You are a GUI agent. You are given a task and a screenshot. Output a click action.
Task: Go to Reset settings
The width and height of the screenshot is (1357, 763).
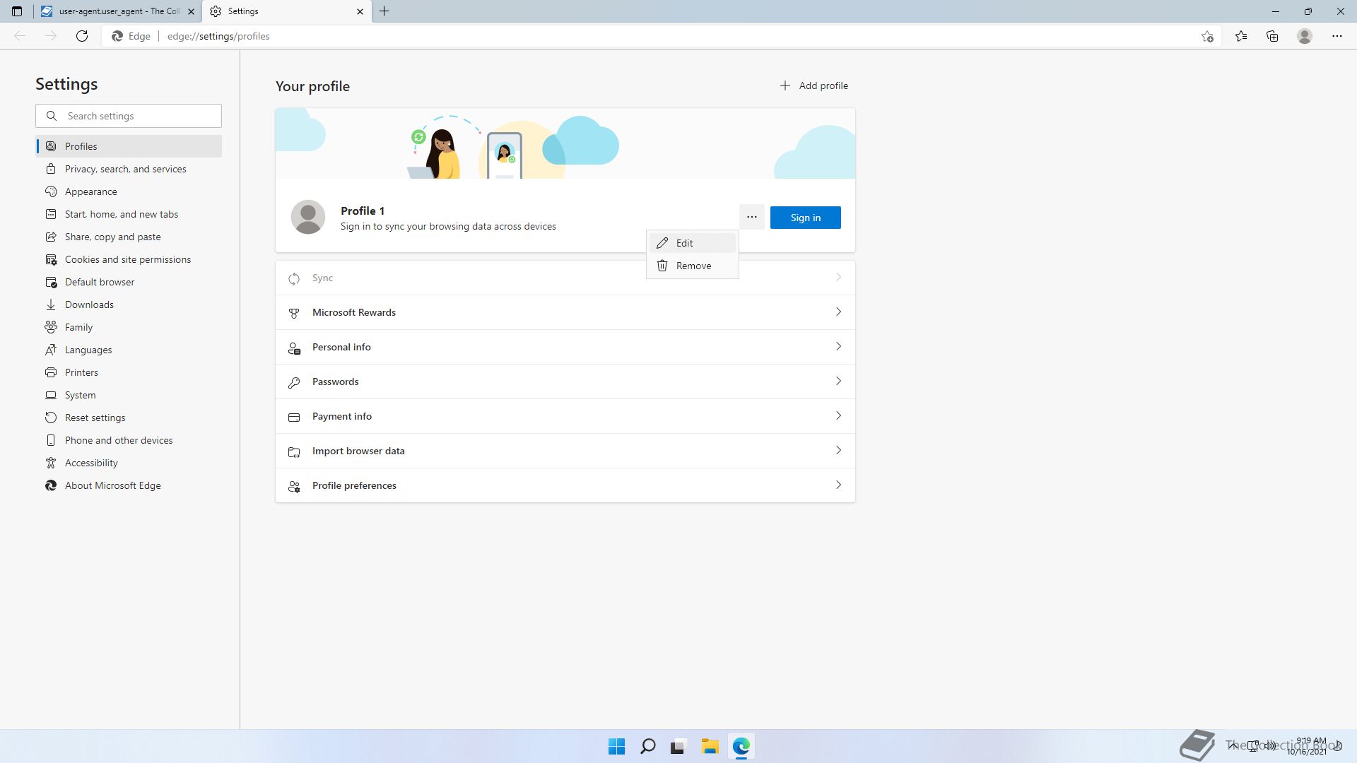[129, 418]
